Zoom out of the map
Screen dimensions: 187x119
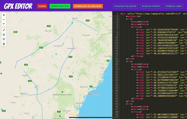point(4,20)
